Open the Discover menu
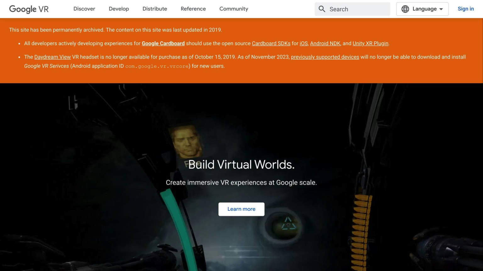Viewport: 483px width, 271px height. pyautogui.click(x=84, y=9)
